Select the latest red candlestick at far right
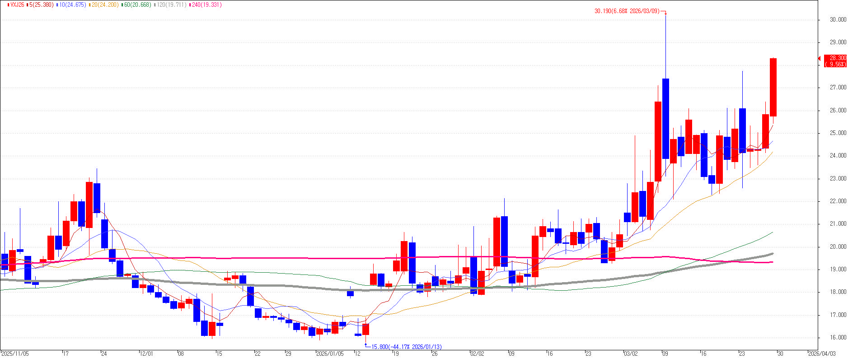 click(x=773, y=87)
